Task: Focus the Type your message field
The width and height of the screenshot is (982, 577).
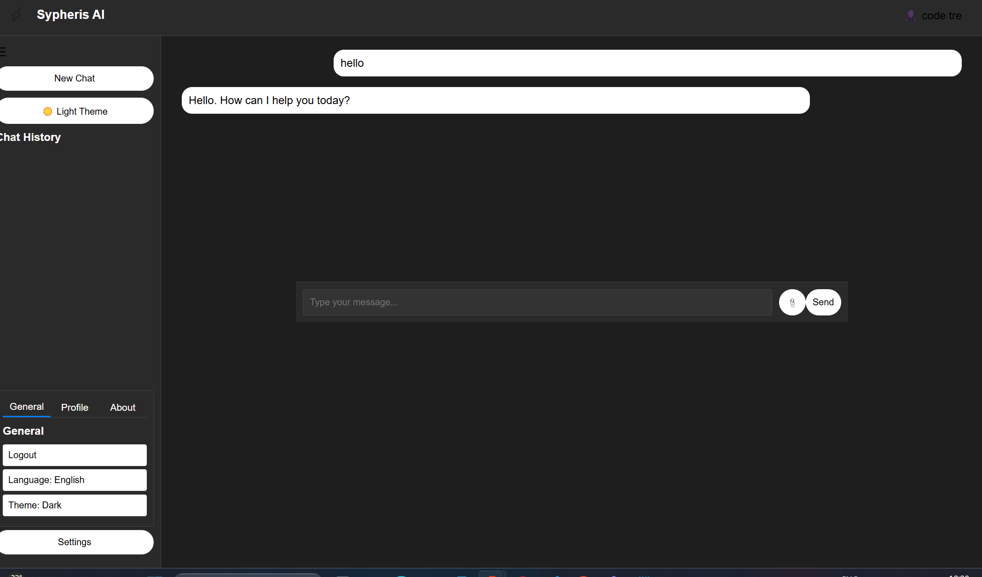Action: point(537,302)
